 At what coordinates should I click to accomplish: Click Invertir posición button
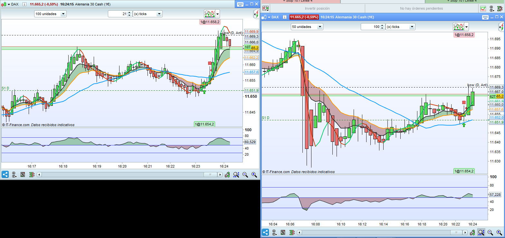(317, 8)
